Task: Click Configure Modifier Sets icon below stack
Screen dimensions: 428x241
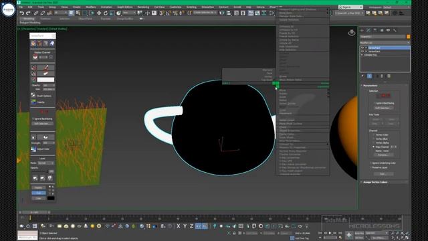Action: [389, 76]
